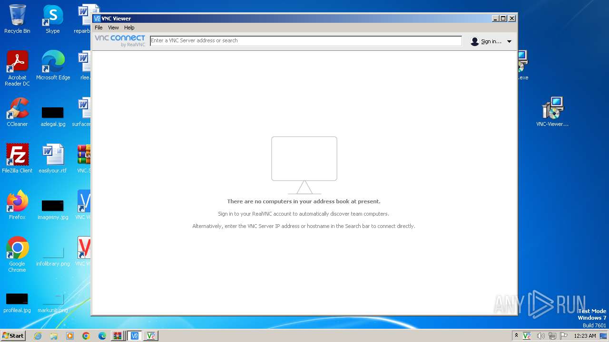Viewport: 609px width, 342px height.
Task: Select the FileZilla Client desktop shortcut
Action: coord(17,159)
